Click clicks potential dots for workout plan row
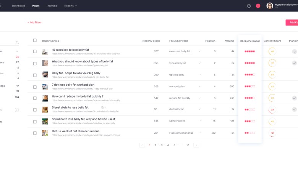 [x=250, y=86]
